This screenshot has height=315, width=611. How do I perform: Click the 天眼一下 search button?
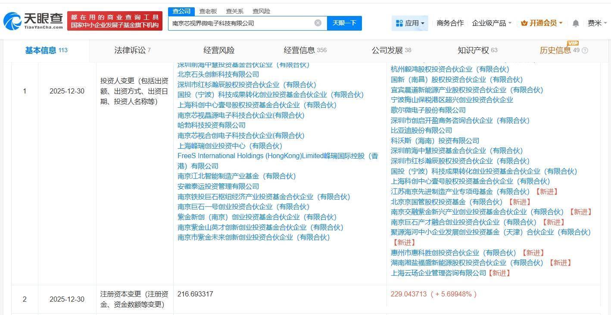[344, 23]
